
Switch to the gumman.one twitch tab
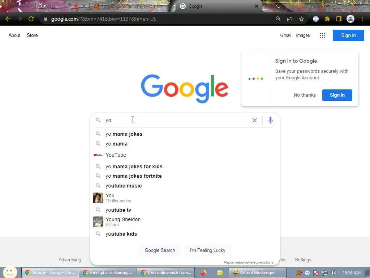(x=132, y=6)
